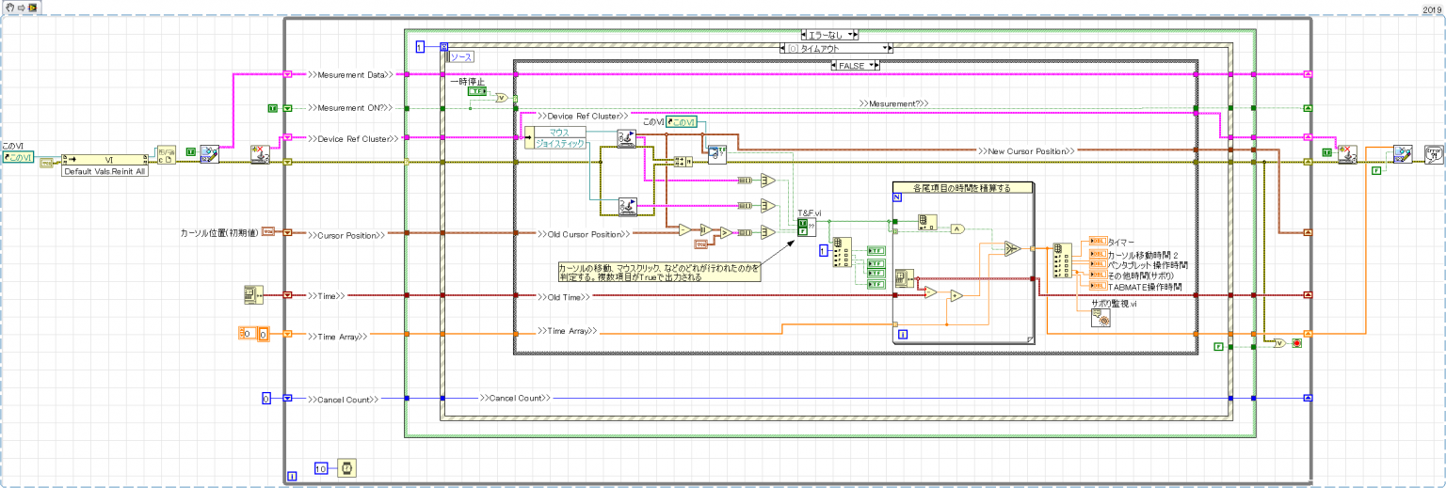Click the upper input-device acquire subVI icon
Image resolution: width=1446 pixels, height=488 pixels.
626,139
